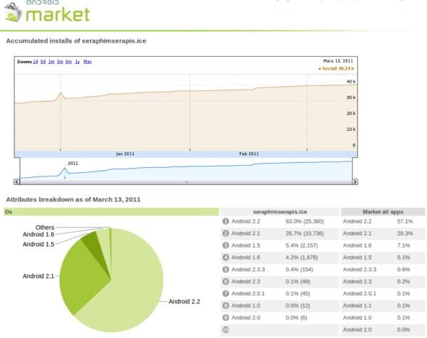Click the 'Attributes breakdown as of March 13, 2011' heading
The image size is (427, 338).
click(x=73, y=200)
